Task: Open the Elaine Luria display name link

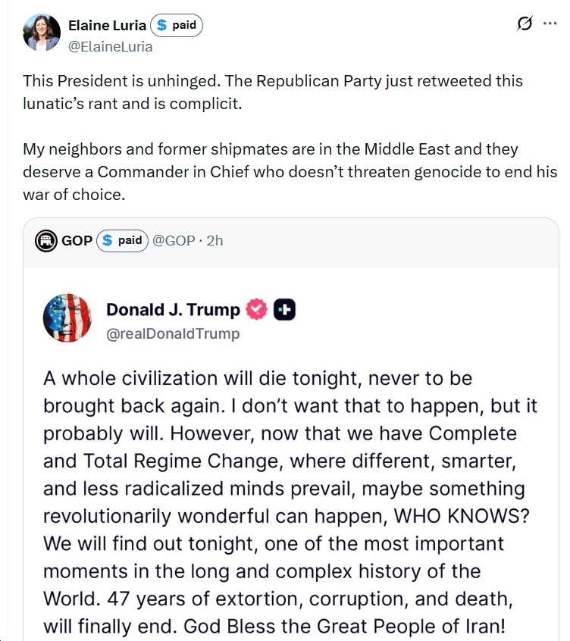Action: coord(107,25)
